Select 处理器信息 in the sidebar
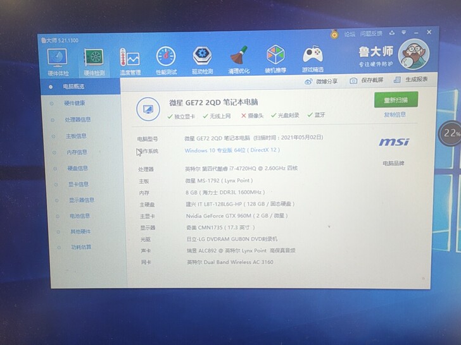 point(78,119)
